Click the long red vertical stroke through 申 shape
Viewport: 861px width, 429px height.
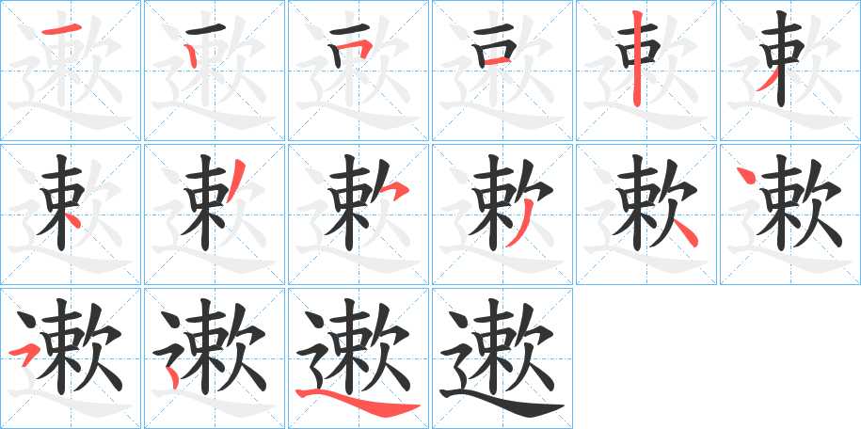[x=637, y=58]
